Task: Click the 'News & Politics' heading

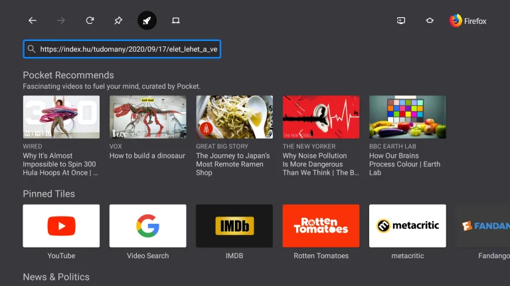Action: point(56,277)
